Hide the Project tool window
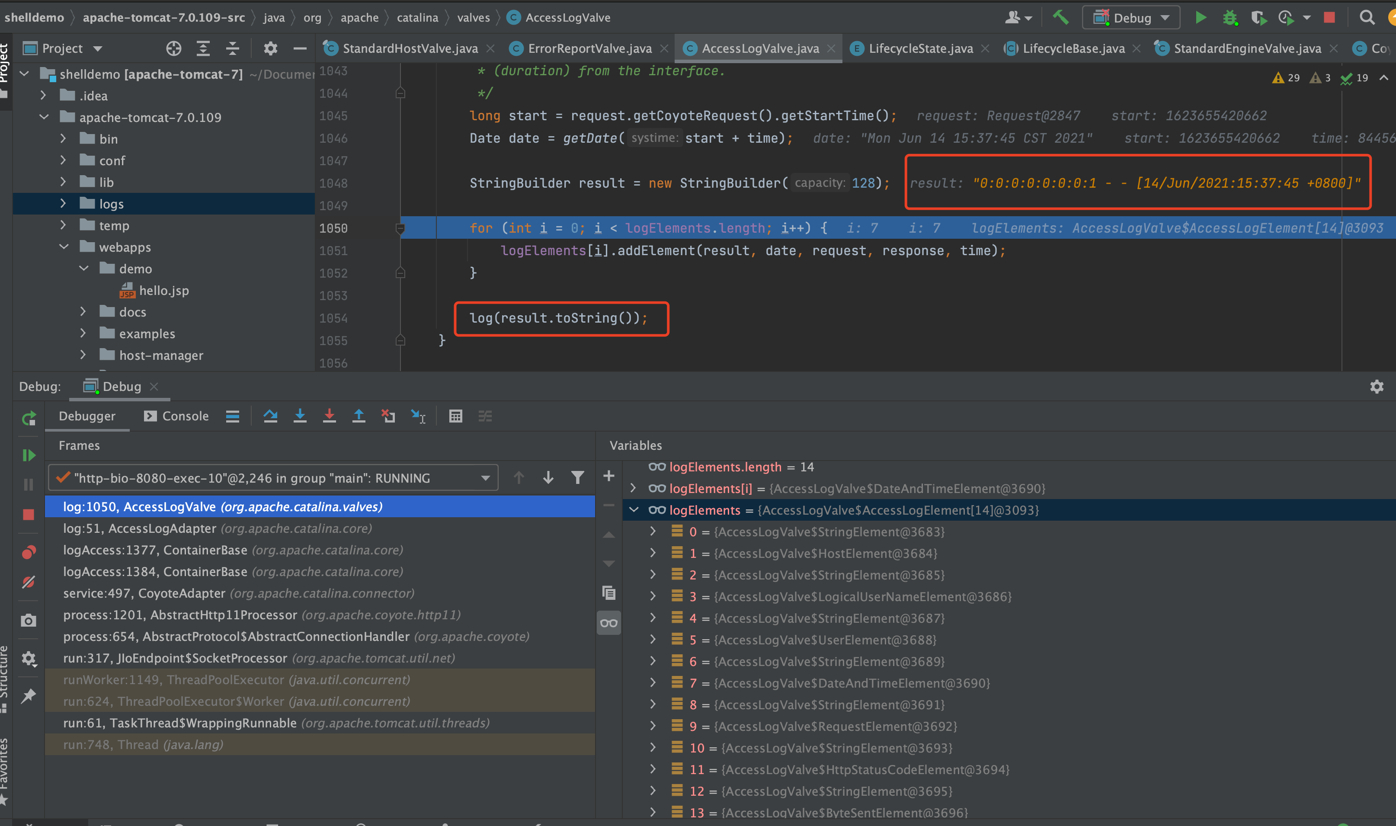 click(300, 49)
